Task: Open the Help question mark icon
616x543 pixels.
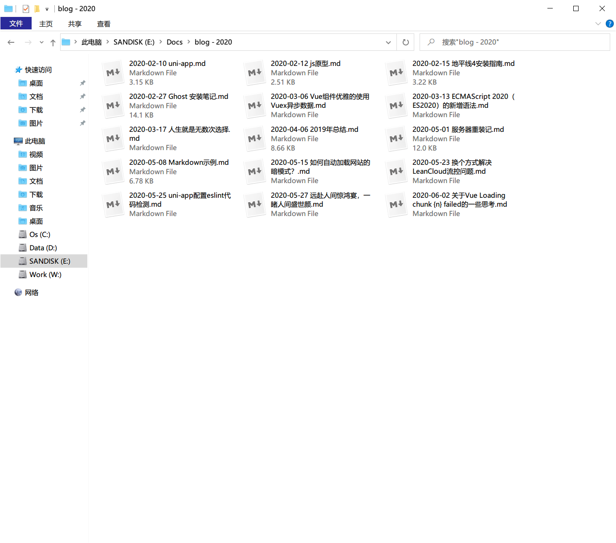Action: [610, 24]
